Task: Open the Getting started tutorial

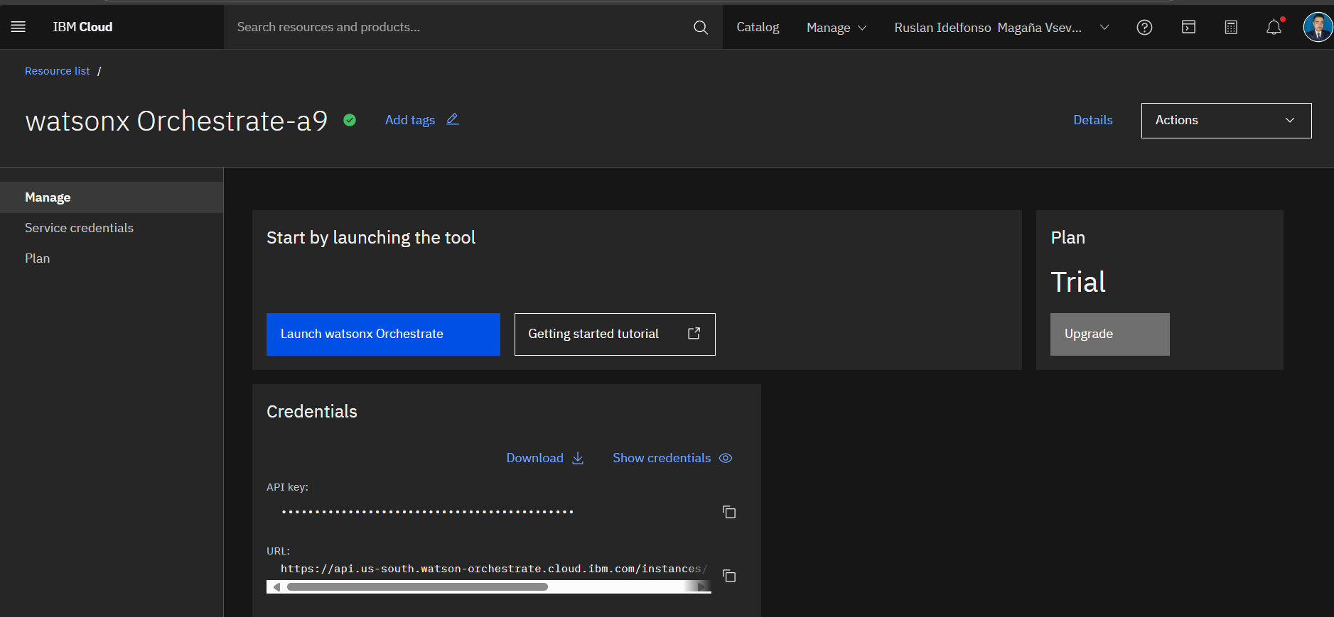Action: coord(615,334)
